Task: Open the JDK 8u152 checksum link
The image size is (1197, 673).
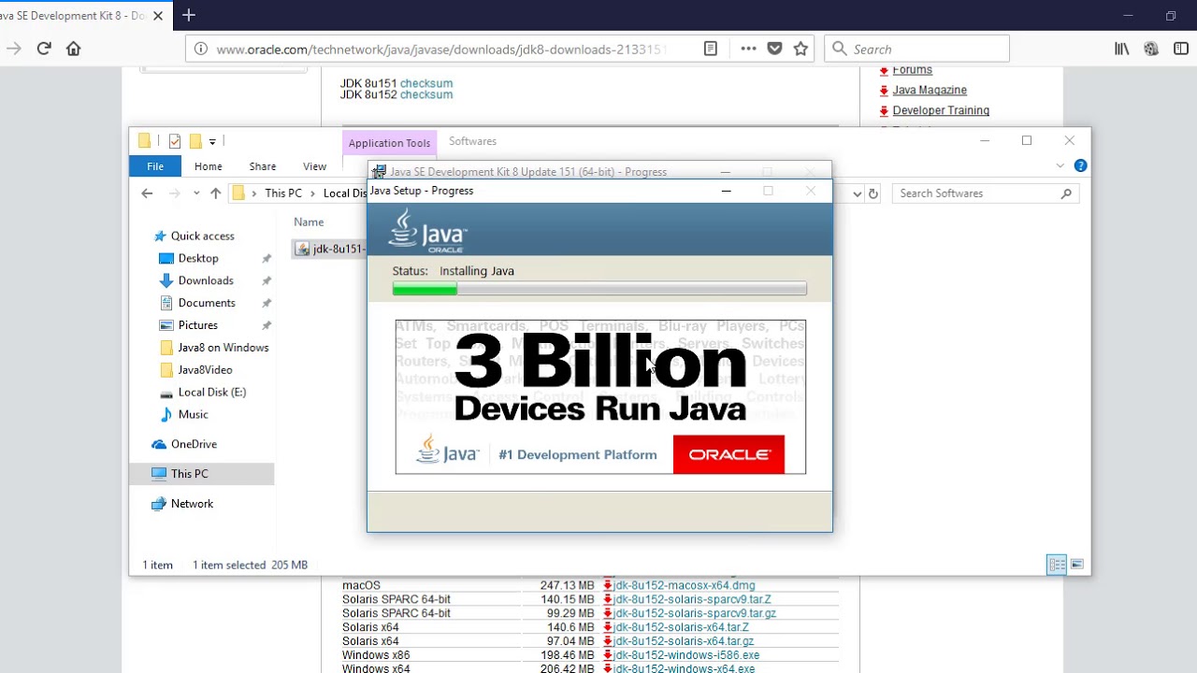Action: pyautogui.click(x=425, y=94)
